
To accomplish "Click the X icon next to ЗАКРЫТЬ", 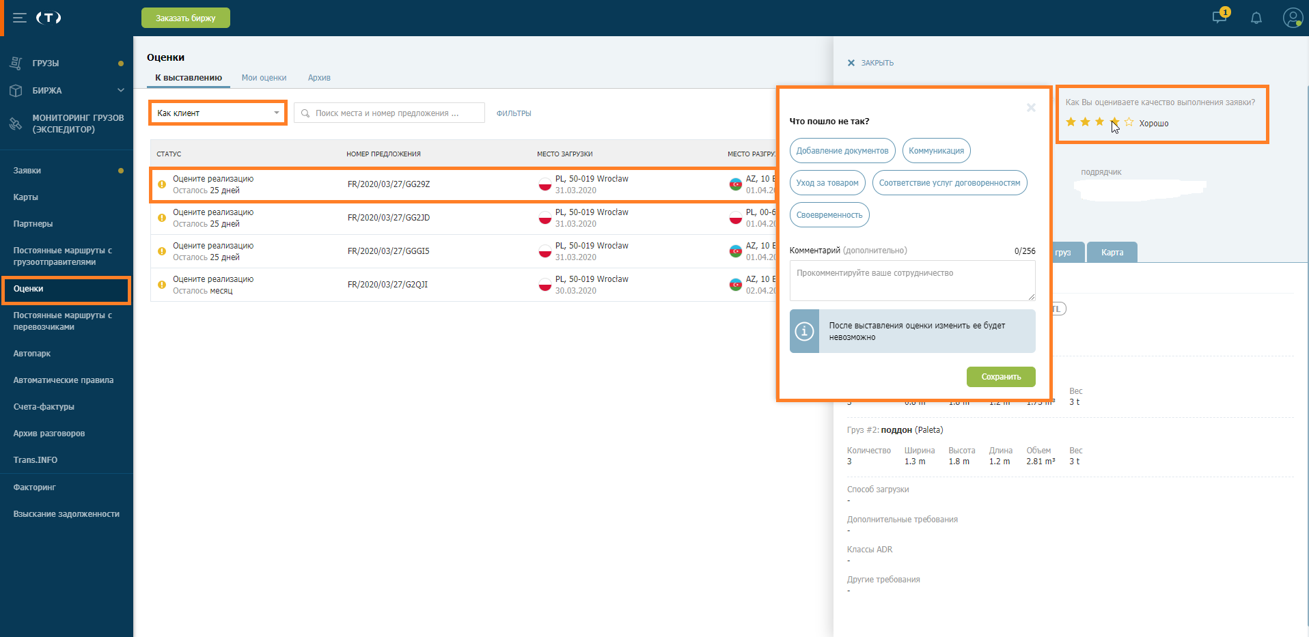I will pyautogui.click(x=851, y=63).
